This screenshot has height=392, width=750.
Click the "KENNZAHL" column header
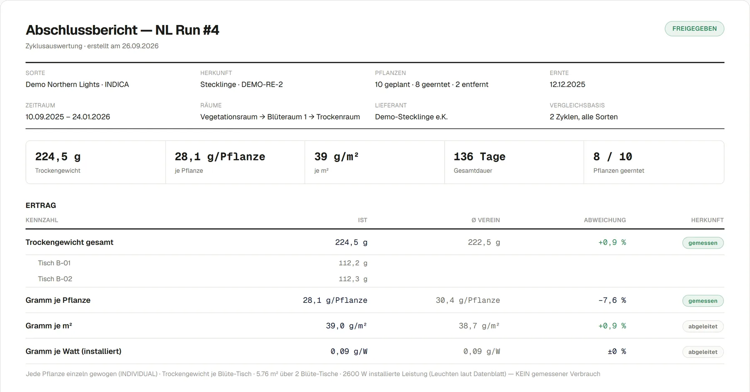[x=42, y=220]
